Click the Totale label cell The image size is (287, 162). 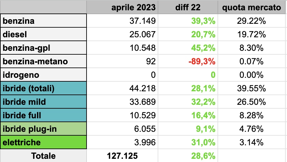(43, 156)
